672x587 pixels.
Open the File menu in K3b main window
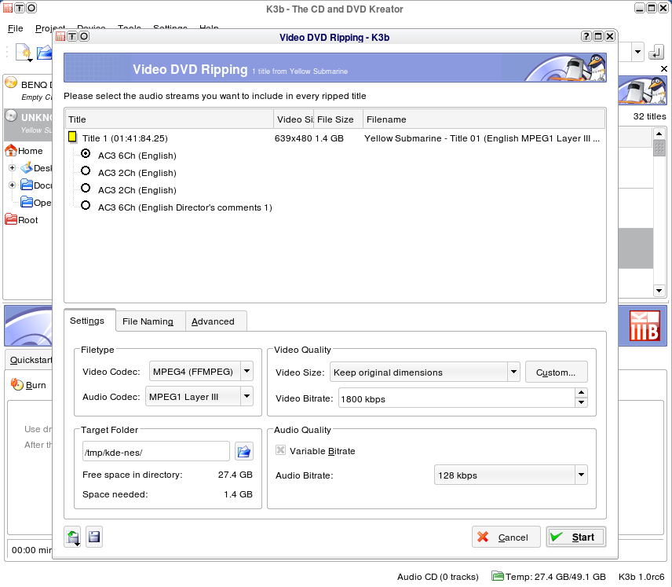[16, 28]
